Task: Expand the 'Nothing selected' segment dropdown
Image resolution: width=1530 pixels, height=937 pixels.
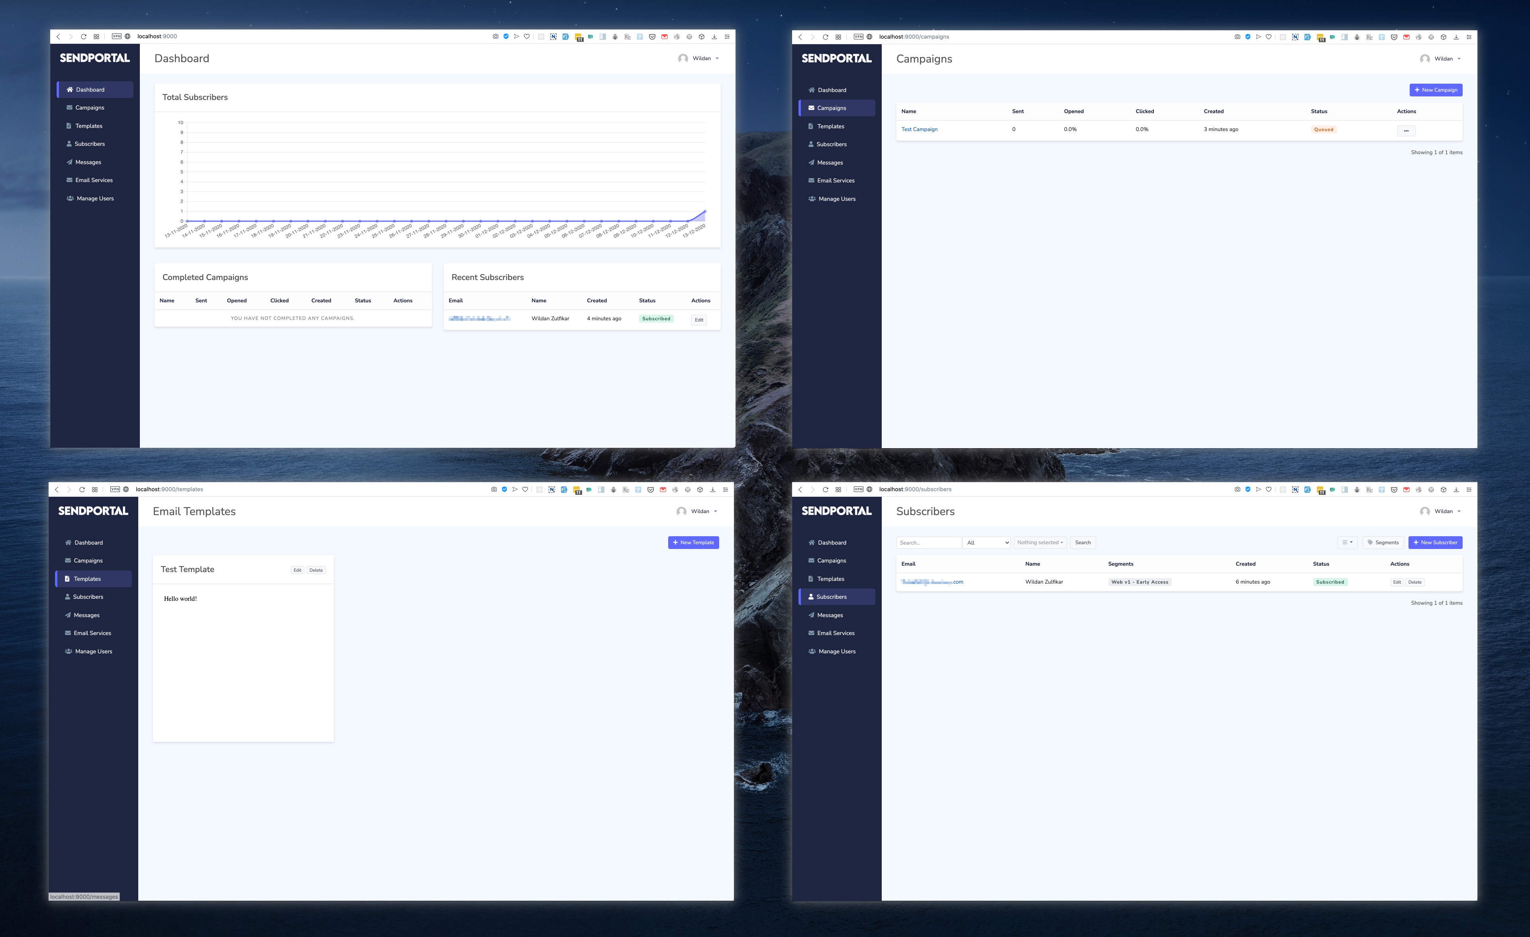Action: point(1040,543)
